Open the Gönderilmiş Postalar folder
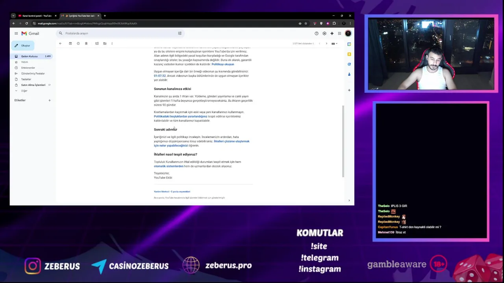Image resolution: width=504 pixels, height=283 pixels. pyautogui.click(x=33, y=74)
